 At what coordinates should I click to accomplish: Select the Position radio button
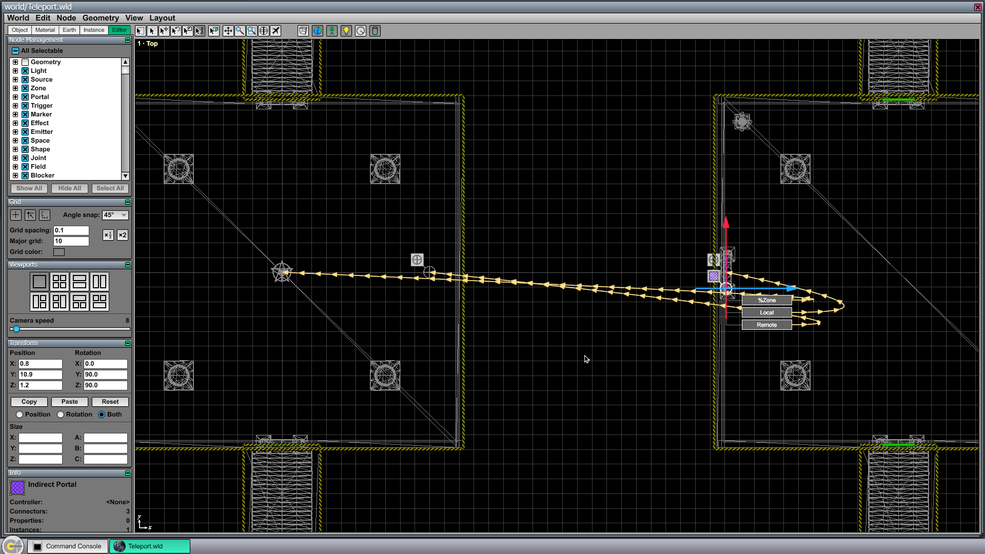click(19, 414)
